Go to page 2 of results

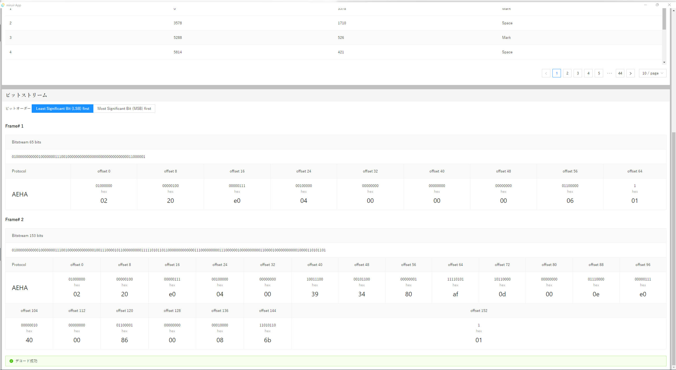click(567, 73)
